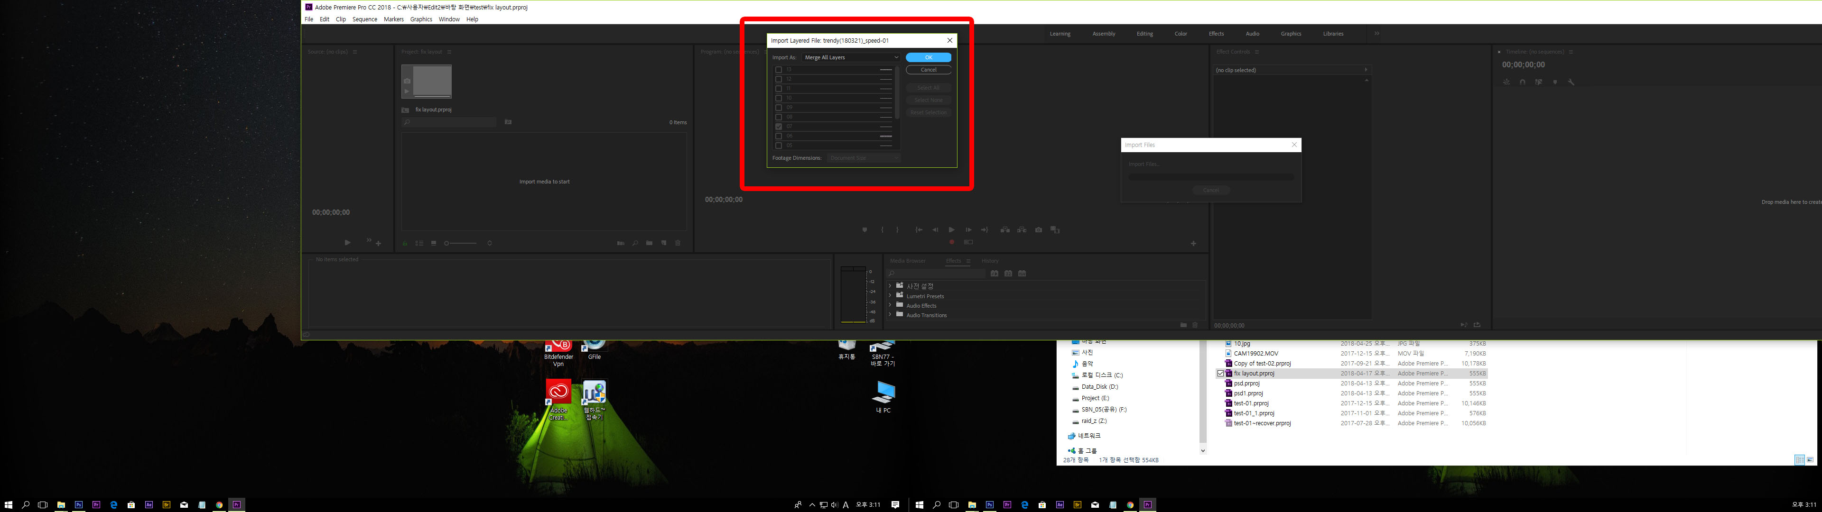1822x512 pixels.
Task: Expand the 사전 설정 presets folder
Action: tap(890, 286)
